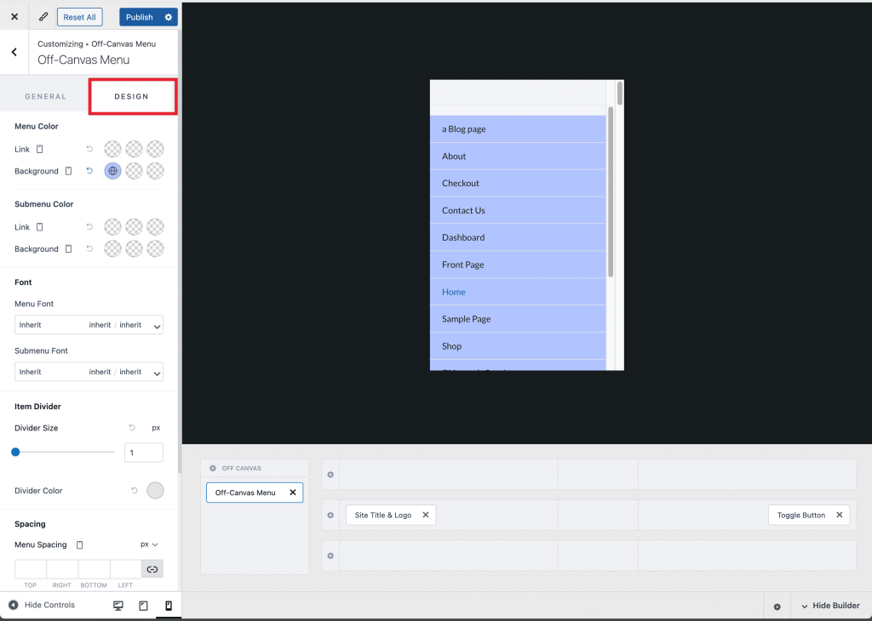Hide the customizer controls panel
Image resolution: width=872 pixels, height=621 pixels.
point(41,605)
